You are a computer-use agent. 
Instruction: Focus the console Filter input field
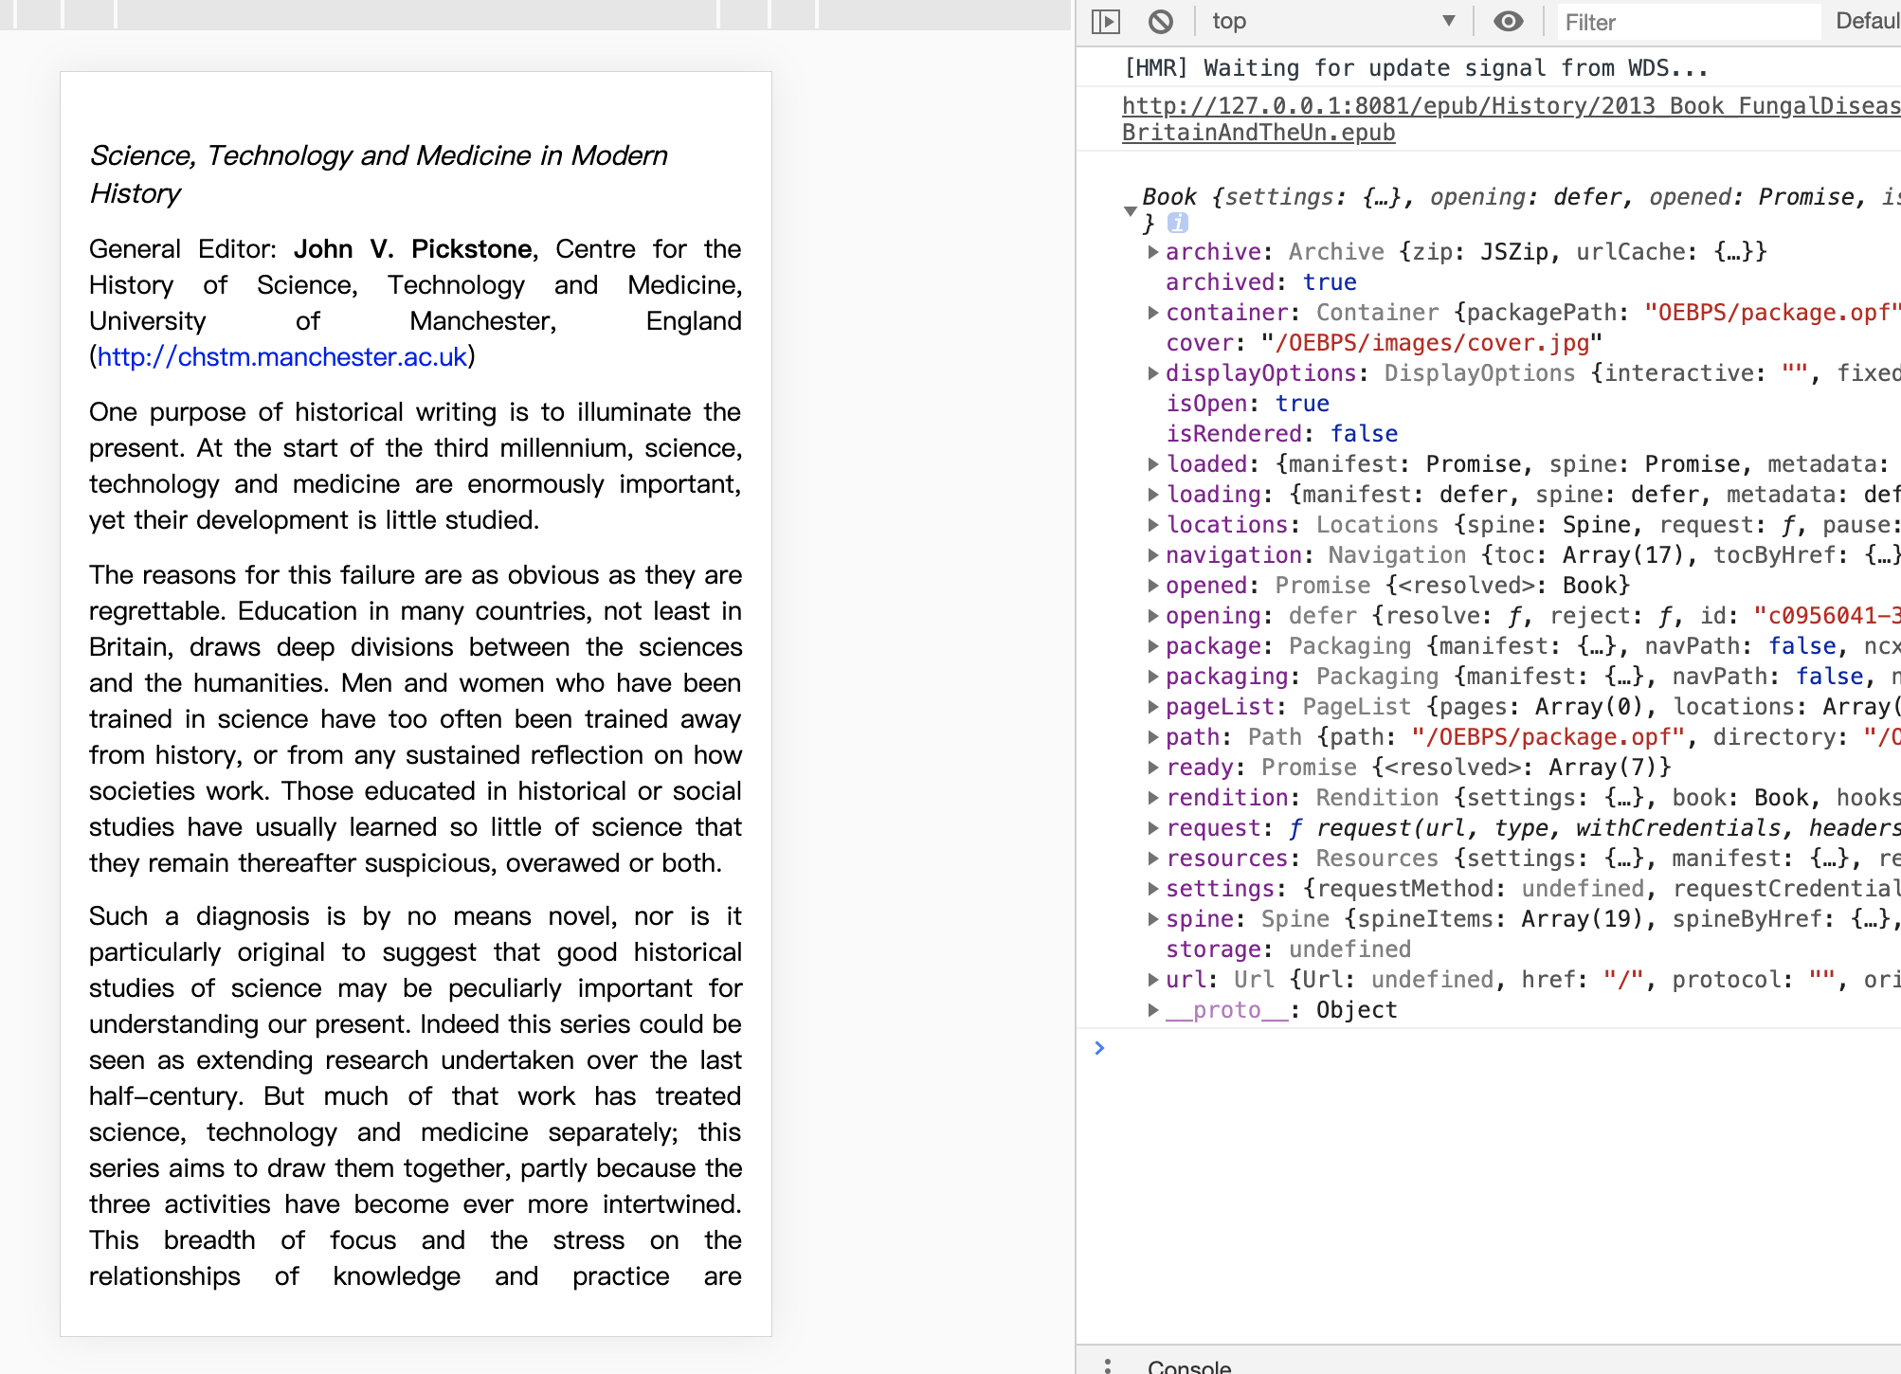tap(1688, 22)
